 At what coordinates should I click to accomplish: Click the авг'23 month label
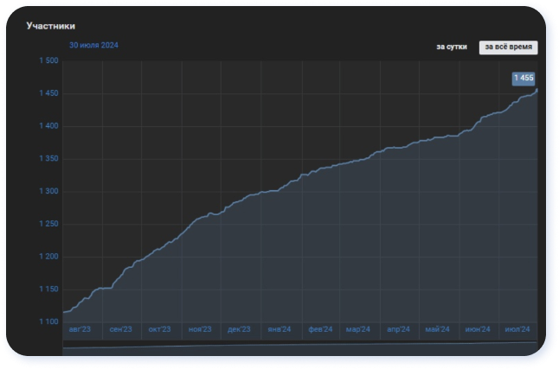(x=80, y=329)
